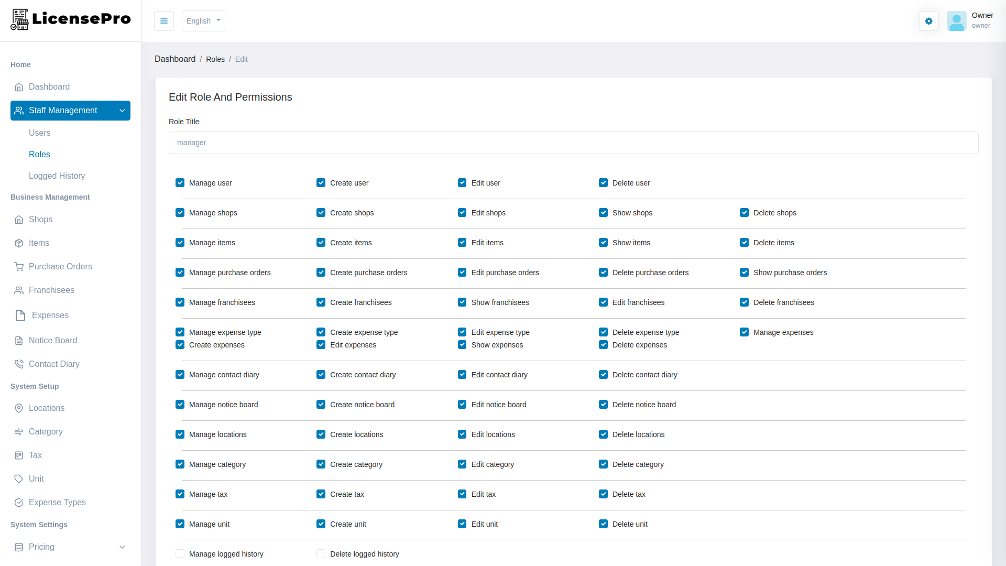Image resolution: width=1006 pixels, height=566 pixels.
Task: Open the Users menu item
Action: coord(39,133)
